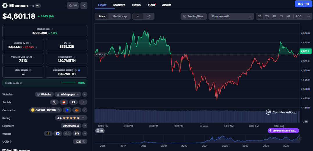Expand more links in Website row

pos(85,94)
